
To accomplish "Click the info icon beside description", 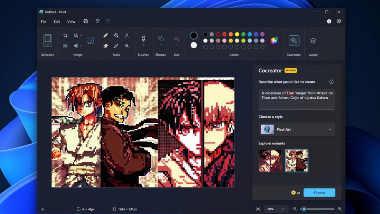I will click(331, 82).
